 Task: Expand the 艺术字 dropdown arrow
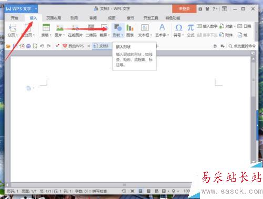pyautogui.click(x=168, y=35)
